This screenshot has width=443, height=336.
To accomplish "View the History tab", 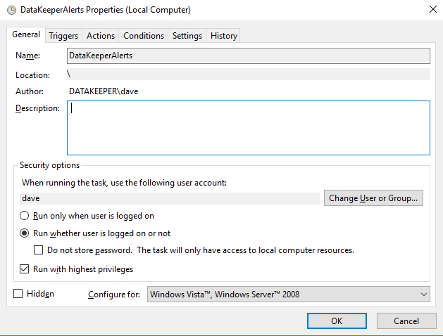I will (224, 36).
